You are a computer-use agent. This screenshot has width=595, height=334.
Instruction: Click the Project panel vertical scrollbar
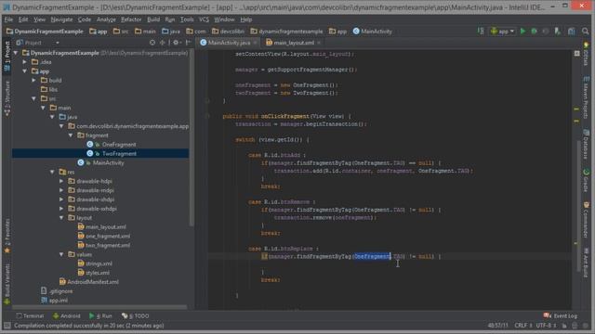tap(192, 138)
